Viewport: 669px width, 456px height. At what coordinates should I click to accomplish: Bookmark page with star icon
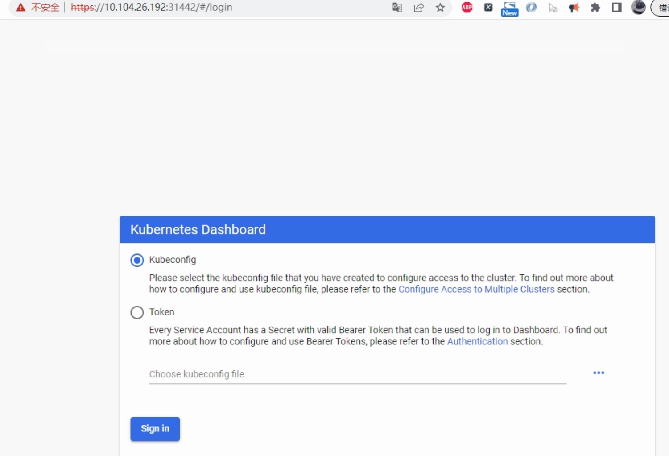pos(440,7)
